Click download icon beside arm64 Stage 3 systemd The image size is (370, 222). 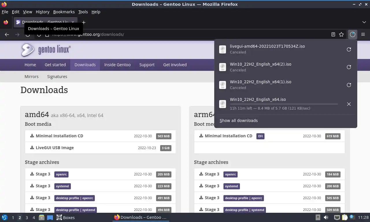click(x=201, y=186)
